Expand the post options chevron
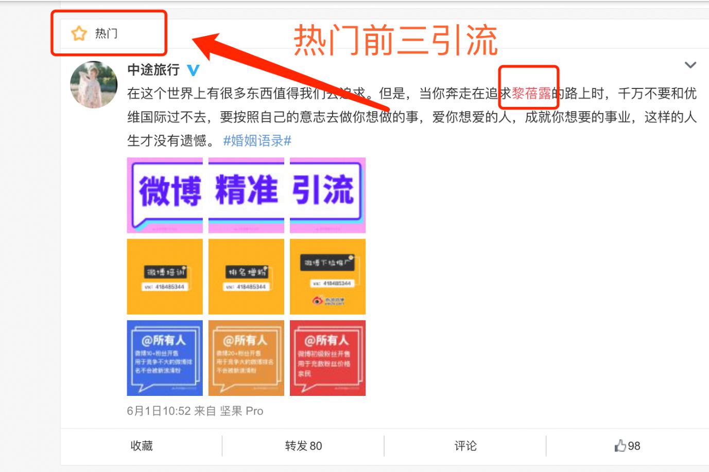This screenshot has height=472, width=709. tap(690, 65)
